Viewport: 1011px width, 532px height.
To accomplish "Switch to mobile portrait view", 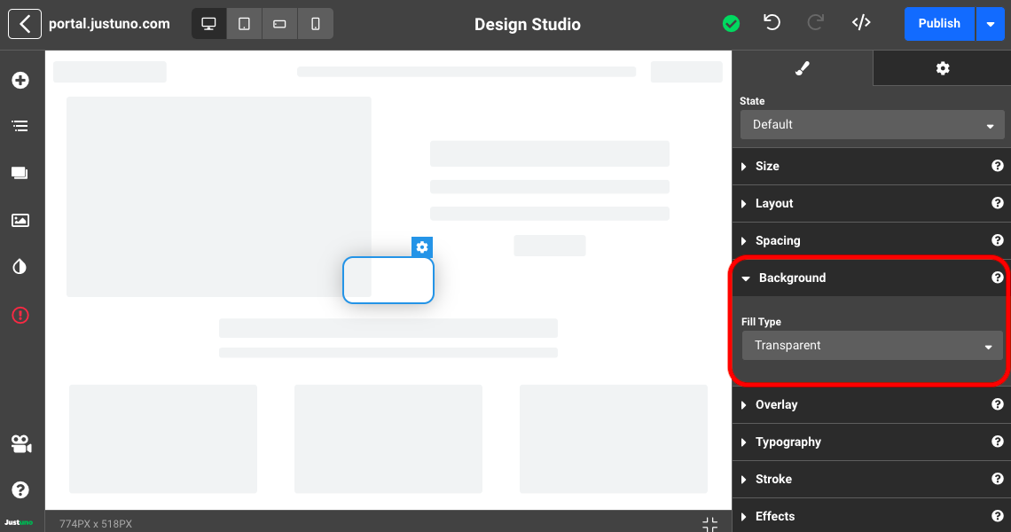I will [315, 24].
